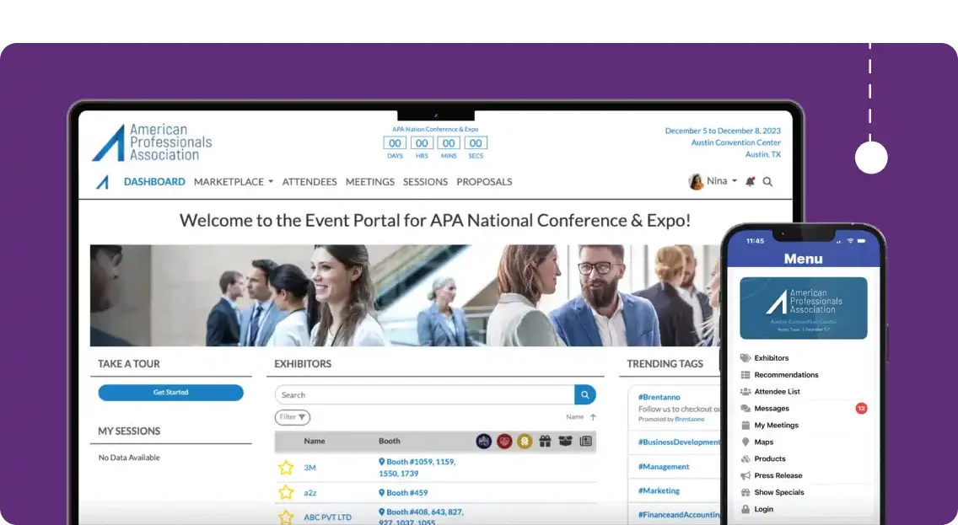The image size is (958, 525).
Task: Click the newspaper icon in table header
Action: point(585,441)
